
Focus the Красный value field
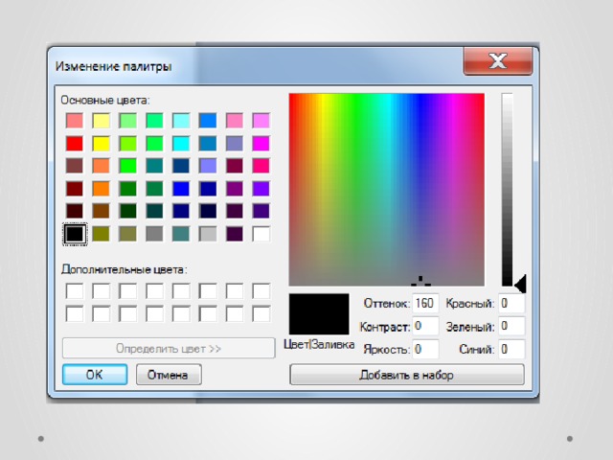pyautogui.click(x=511, y=304)
